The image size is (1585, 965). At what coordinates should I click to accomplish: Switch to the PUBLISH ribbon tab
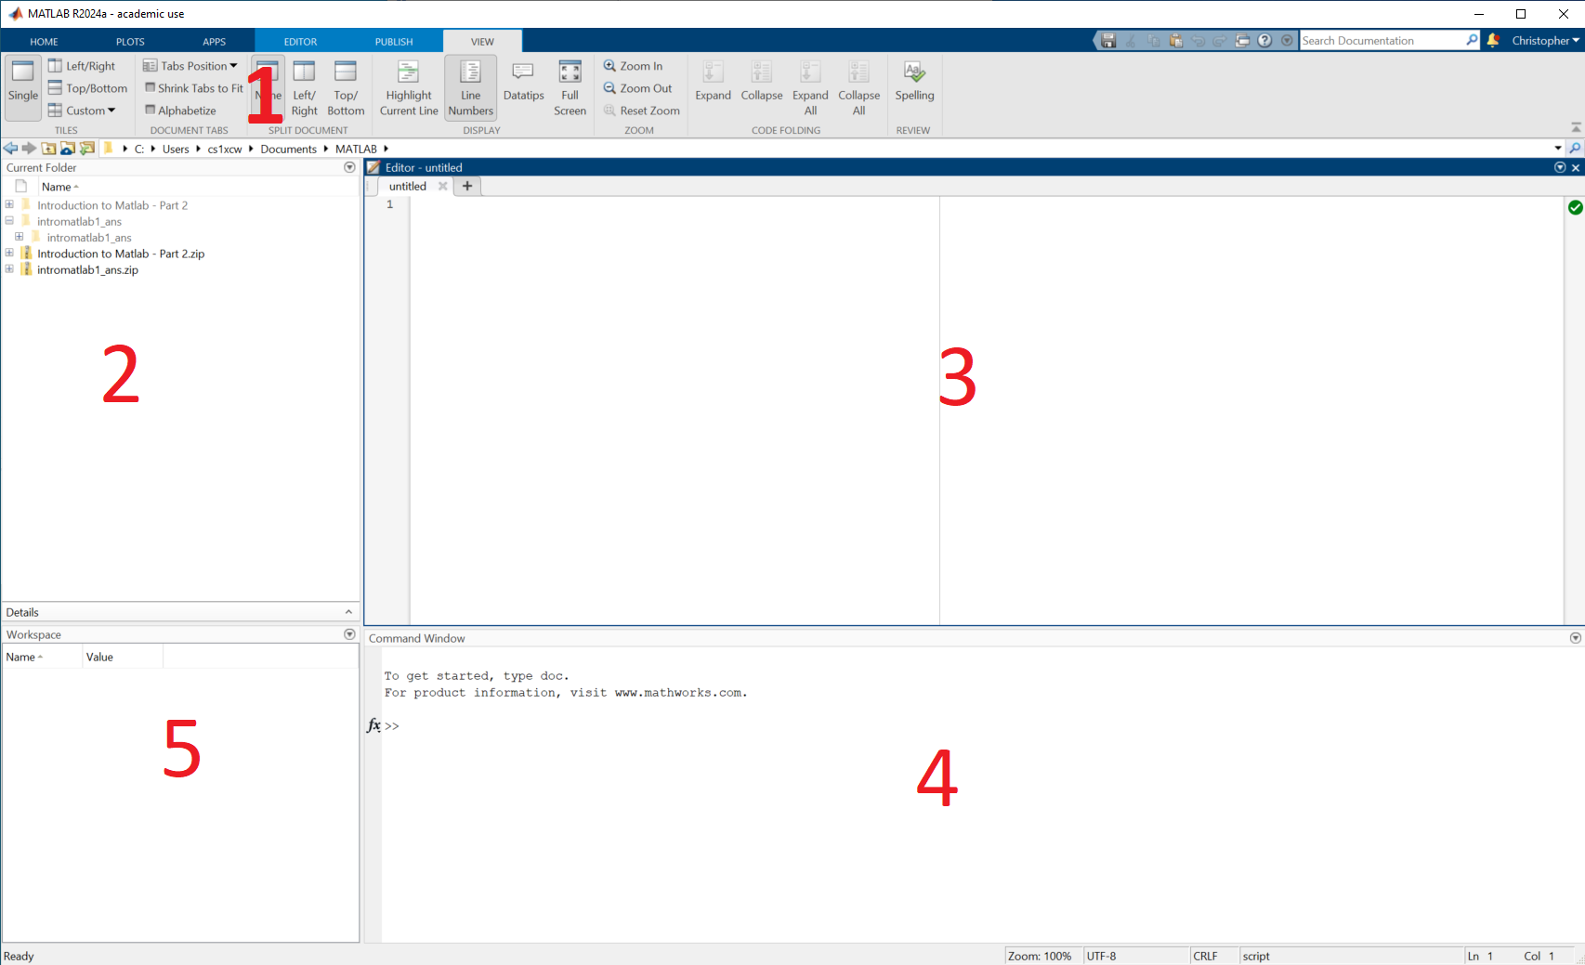pos(393,41)
